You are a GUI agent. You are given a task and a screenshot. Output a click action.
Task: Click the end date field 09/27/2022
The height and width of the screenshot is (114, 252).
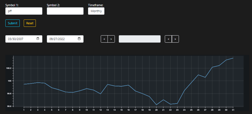pos(65,39)
